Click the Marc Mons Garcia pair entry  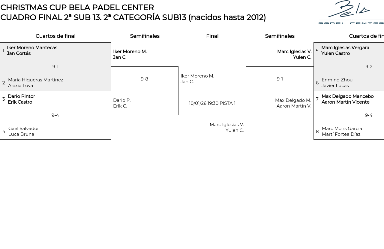click(342, 131)
